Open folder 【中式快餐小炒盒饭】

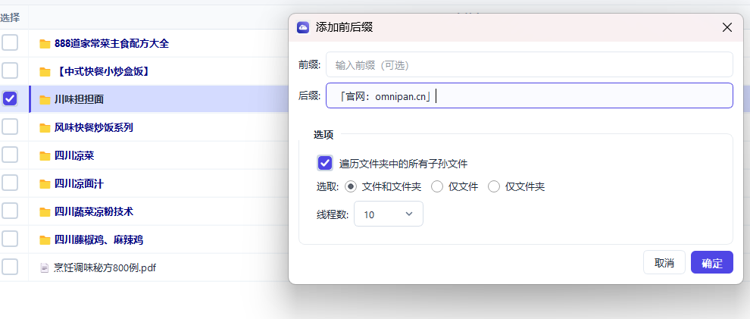(103, 72)
